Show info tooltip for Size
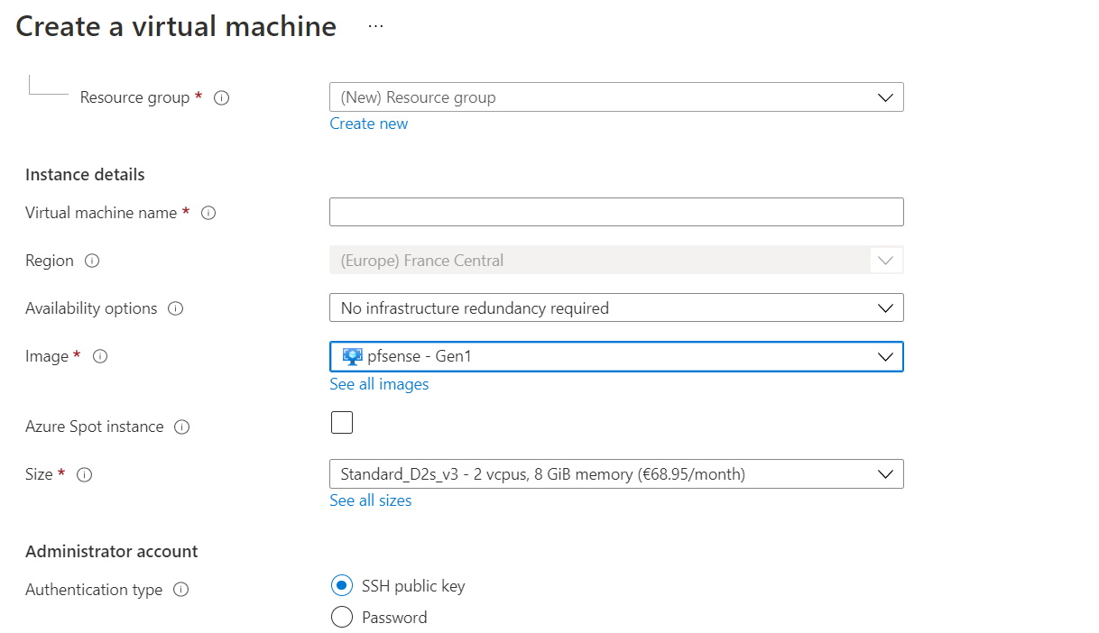1099x633 pixels. pyautogui.click(x=85, y=474)
